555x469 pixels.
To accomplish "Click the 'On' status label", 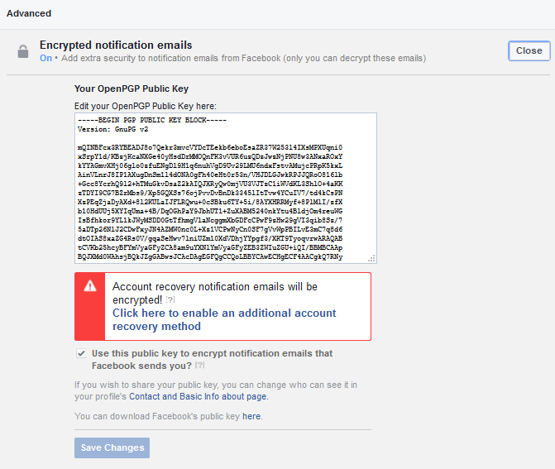I will [45, 58].
